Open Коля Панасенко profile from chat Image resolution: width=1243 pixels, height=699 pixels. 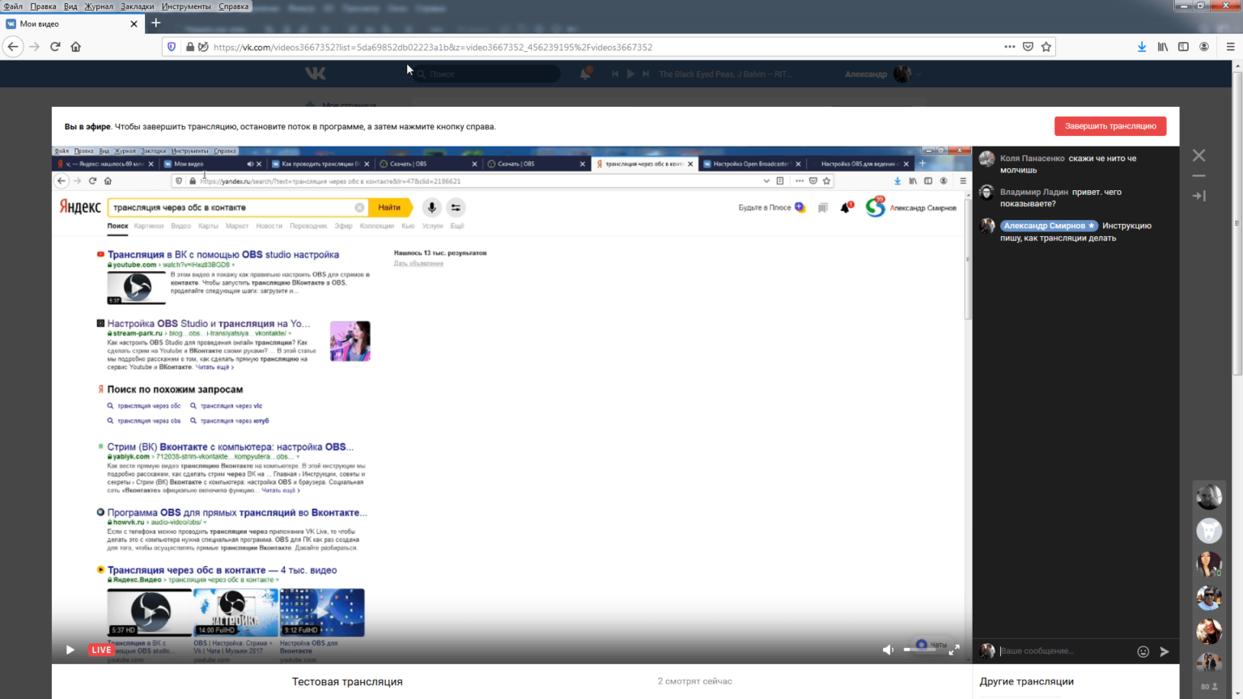point(1032,159)
